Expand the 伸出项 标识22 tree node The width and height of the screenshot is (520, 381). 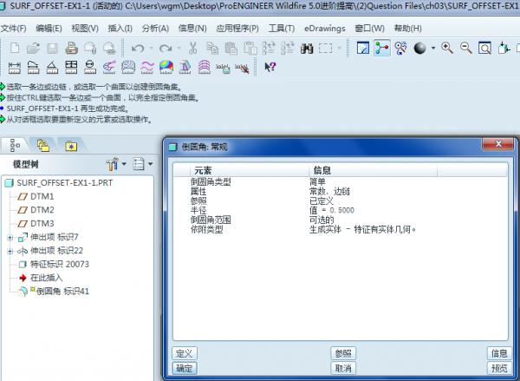coord(10,251)
